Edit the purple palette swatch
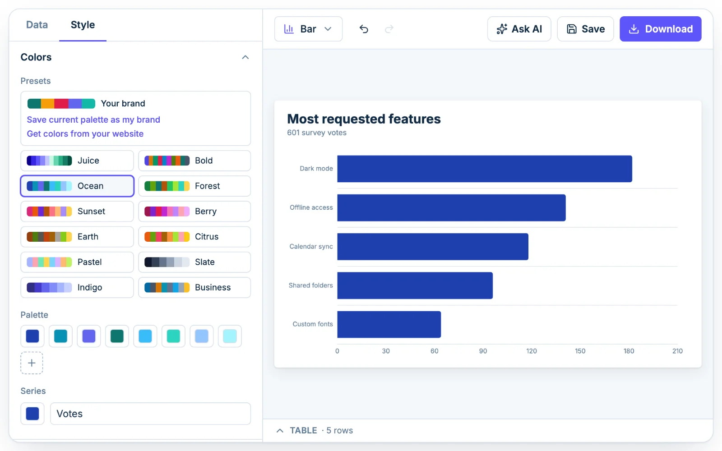Screen dimensions: 722x451 89,336
